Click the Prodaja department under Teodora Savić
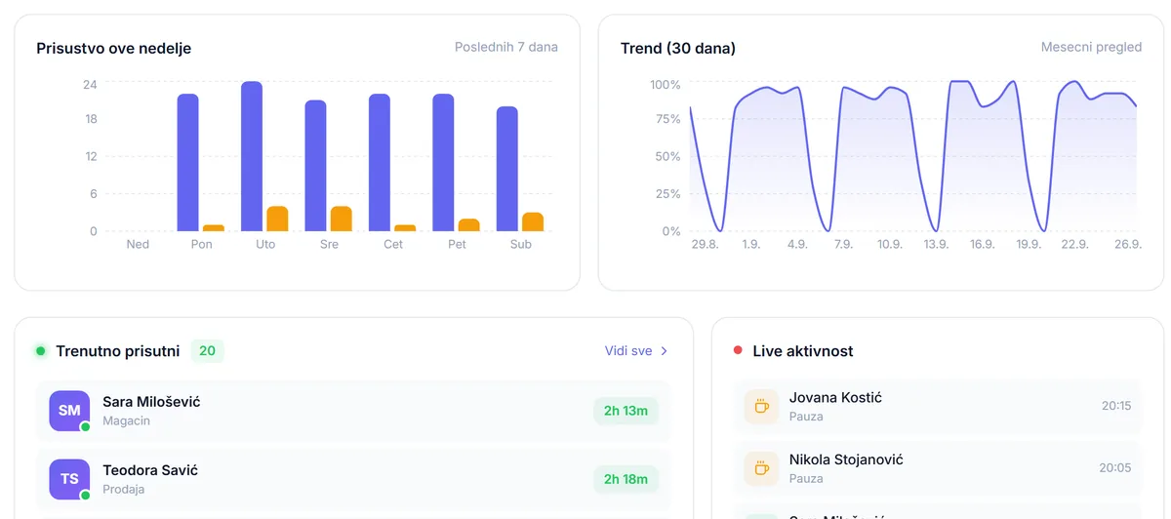1171x519 pixels. coord(124,490)
